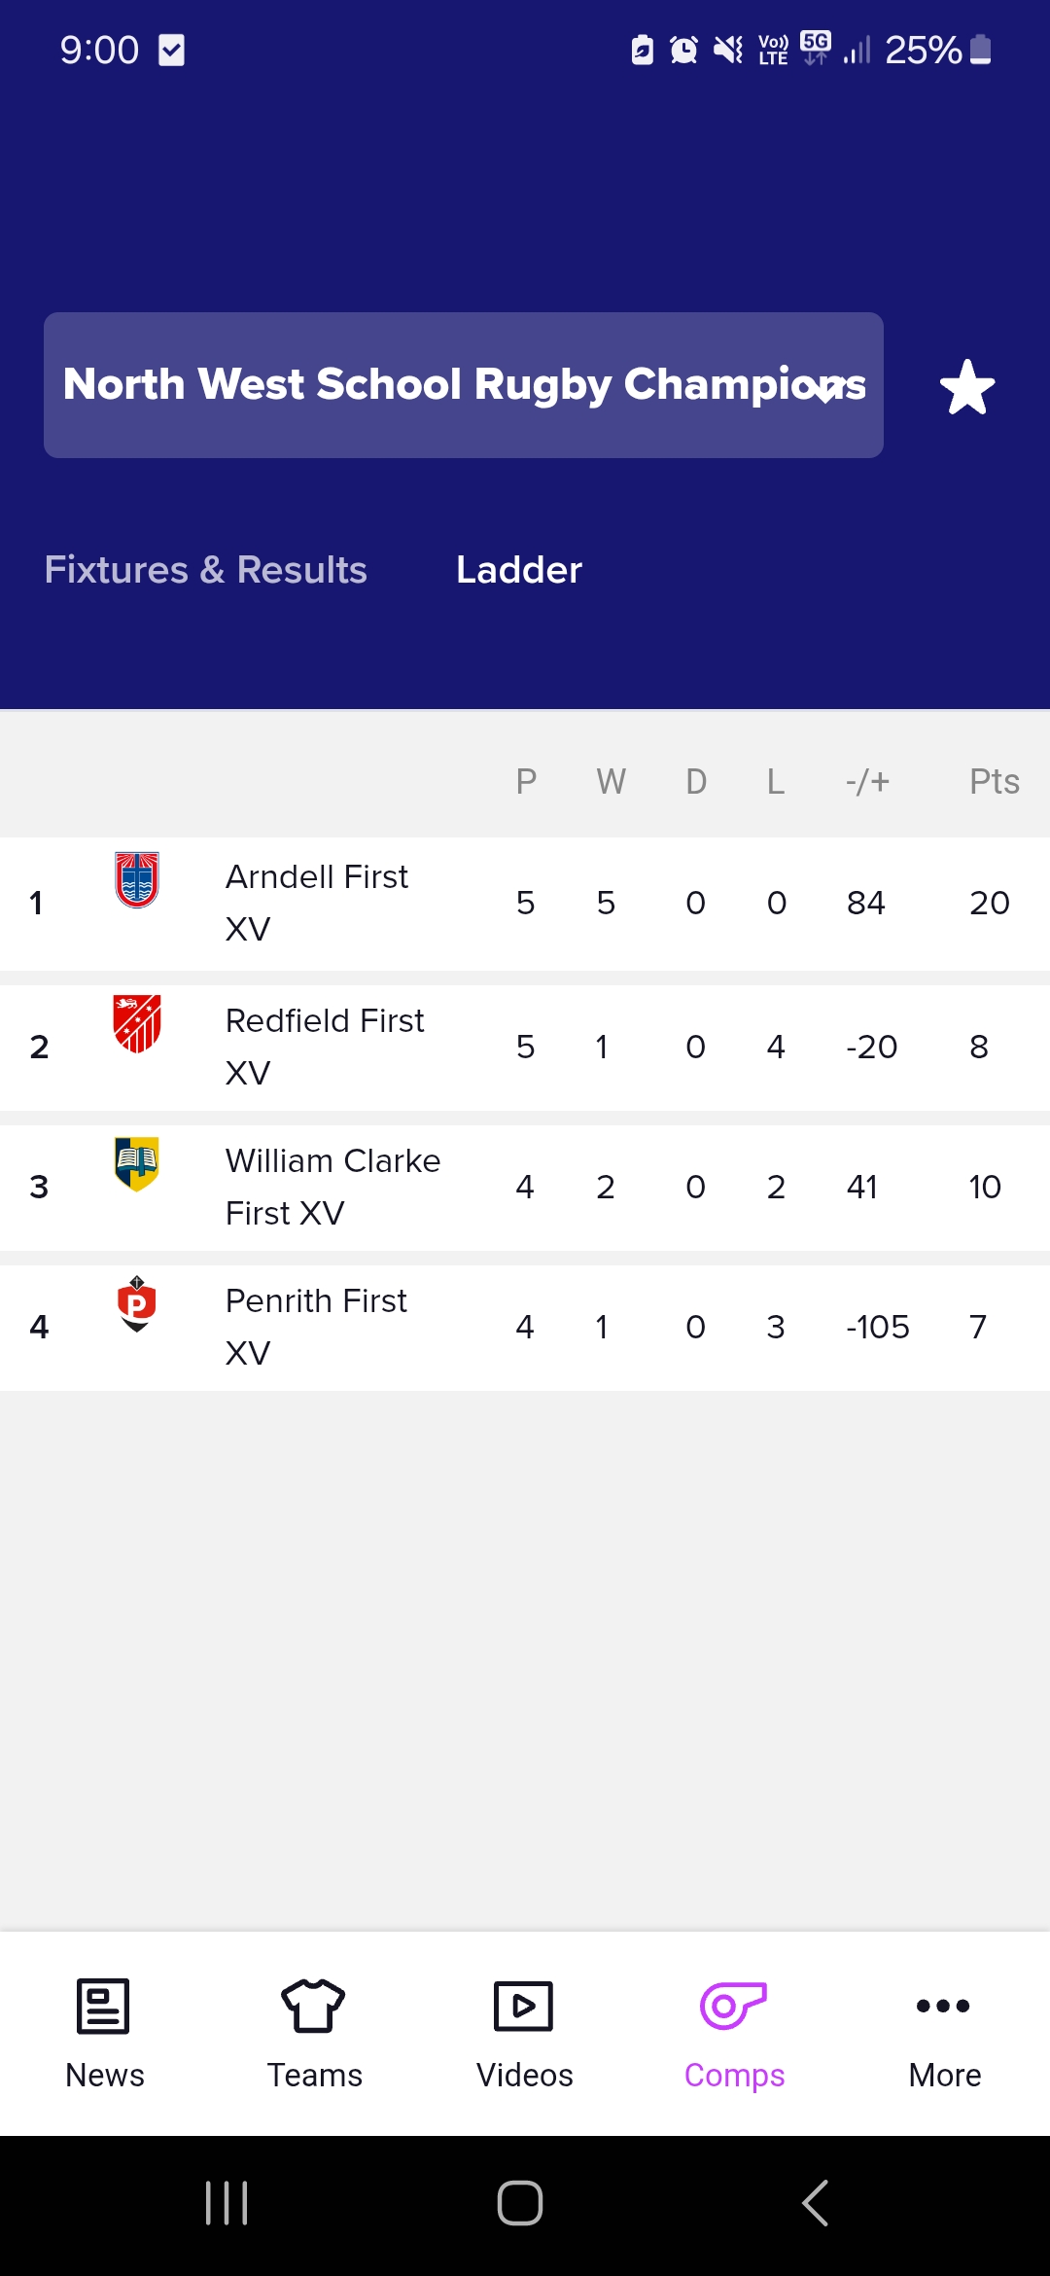Open the Teams jersey icon
Image resolution: width=1050 pixels, height=2276 pixels.
[x=313, y=2006]
